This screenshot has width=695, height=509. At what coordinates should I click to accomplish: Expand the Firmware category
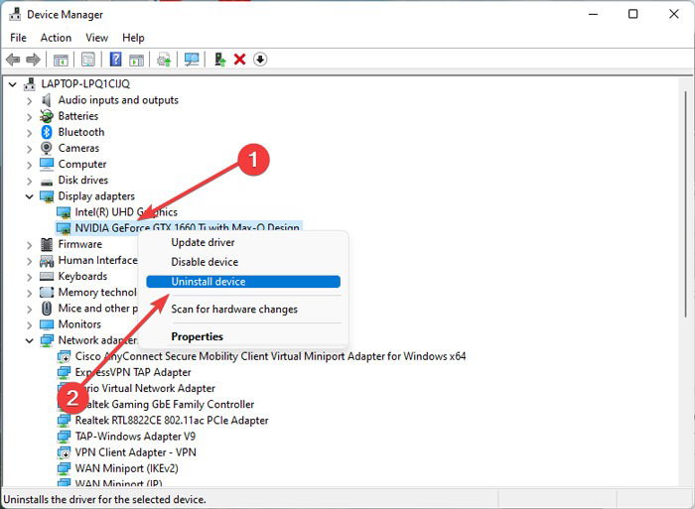pos(29,245)
